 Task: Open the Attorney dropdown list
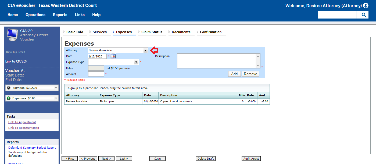click(x=145, y=50)
